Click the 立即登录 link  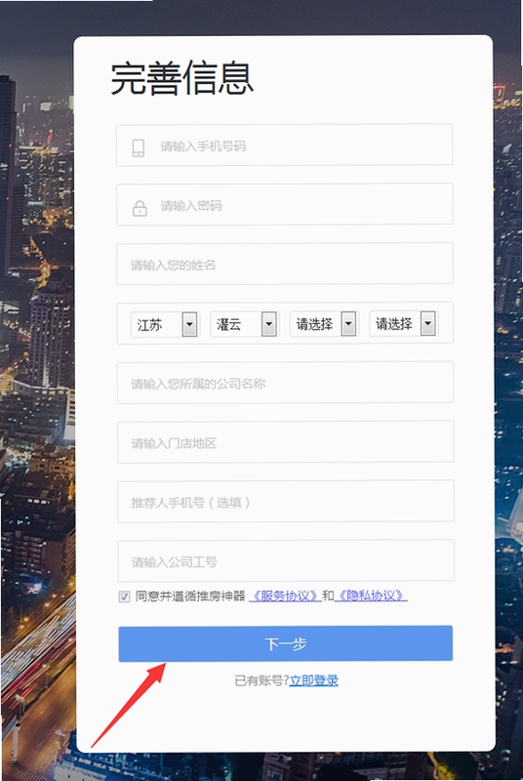314,680
